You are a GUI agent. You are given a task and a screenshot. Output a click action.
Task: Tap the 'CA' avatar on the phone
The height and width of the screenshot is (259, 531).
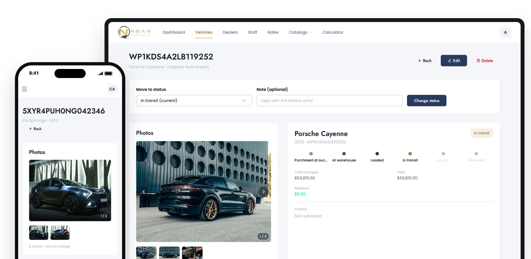pos(112,89)
